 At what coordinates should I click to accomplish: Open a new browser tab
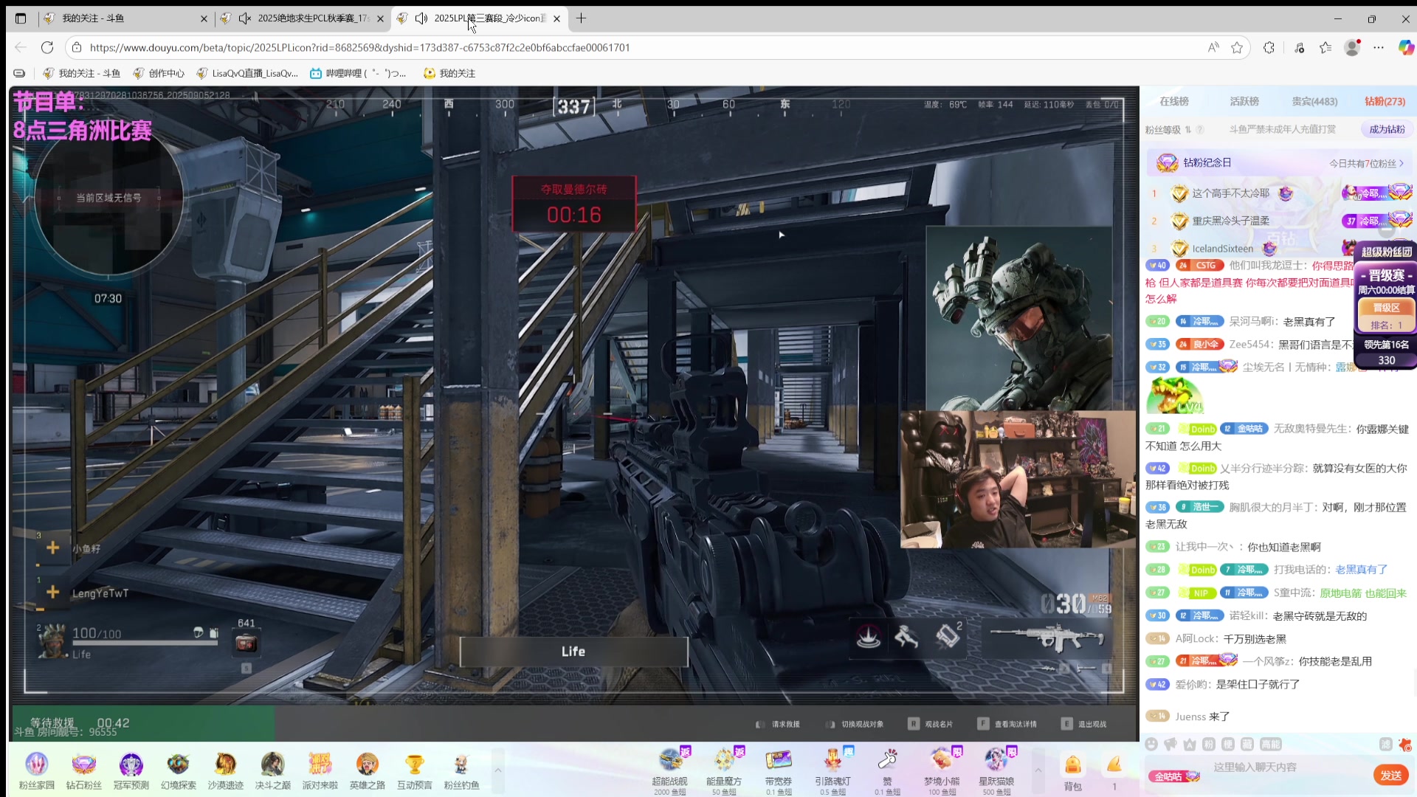[x=582, y=18]
